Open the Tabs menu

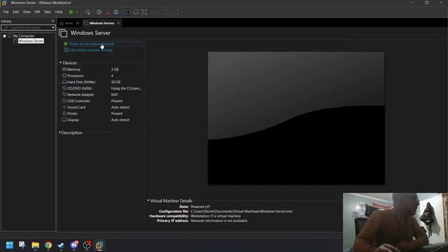pyautogui.click(x=48, y=12)
